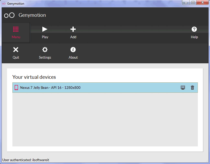210x164 pixels.
Task: Click 'User authenticated: ilsoftwareit' status text
Action: point(26,160)
